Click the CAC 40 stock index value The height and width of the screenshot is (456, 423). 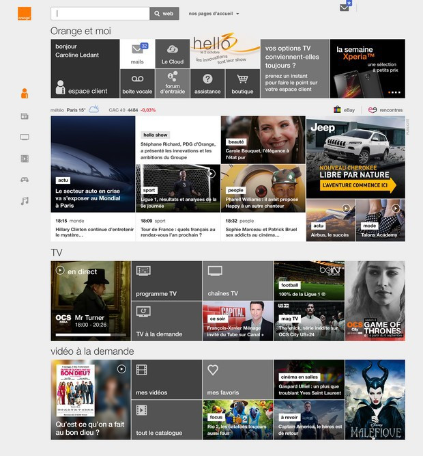[x=132, y=110]
